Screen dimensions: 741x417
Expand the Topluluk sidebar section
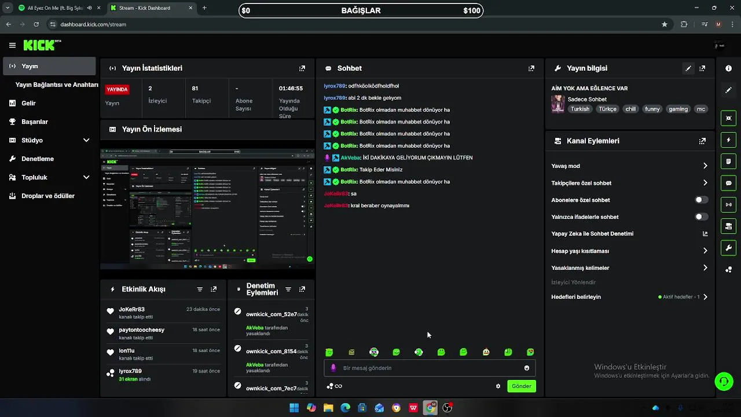click(x=86, y=177)
